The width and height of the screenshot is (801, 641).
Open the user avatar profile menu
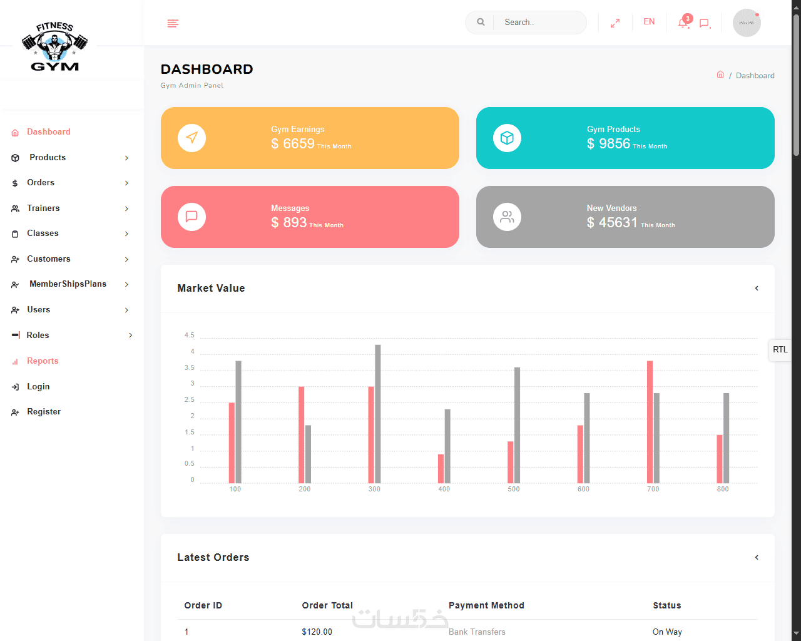[747, 23]
